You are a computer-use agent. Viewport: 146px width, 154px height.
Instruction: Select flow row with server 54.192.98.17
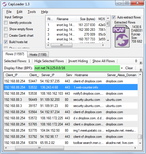(x=71, y=137)
